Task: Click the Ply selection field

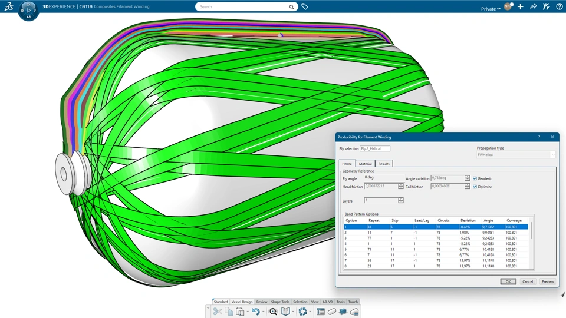Action: pyautogui.click(x=375, y=148)
